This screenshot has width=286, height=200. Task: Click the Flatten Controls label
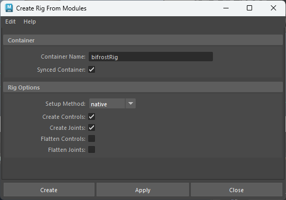tap(63, 139)
